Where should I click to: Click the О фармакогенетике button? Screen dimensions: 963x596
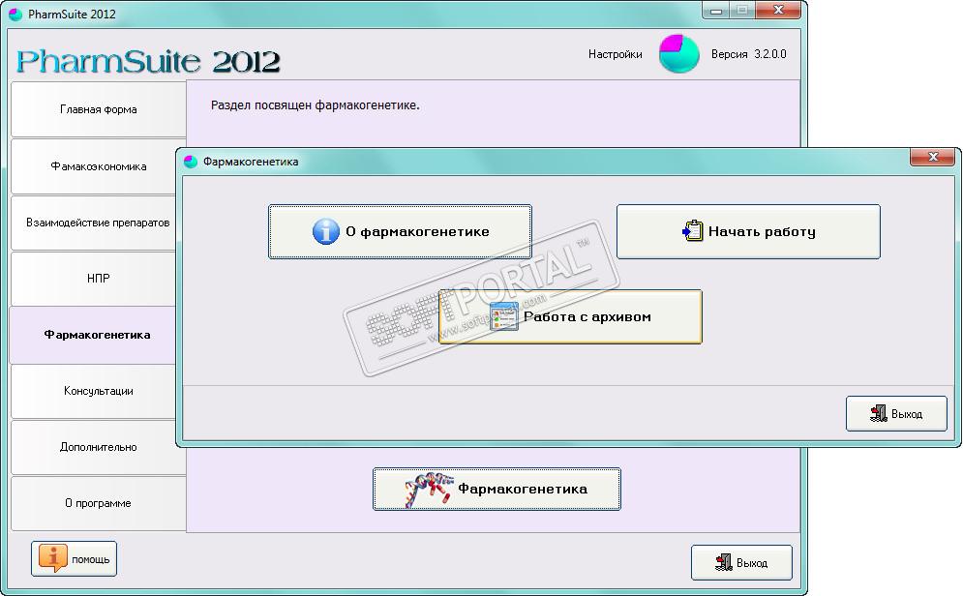[x=400, y=231]
